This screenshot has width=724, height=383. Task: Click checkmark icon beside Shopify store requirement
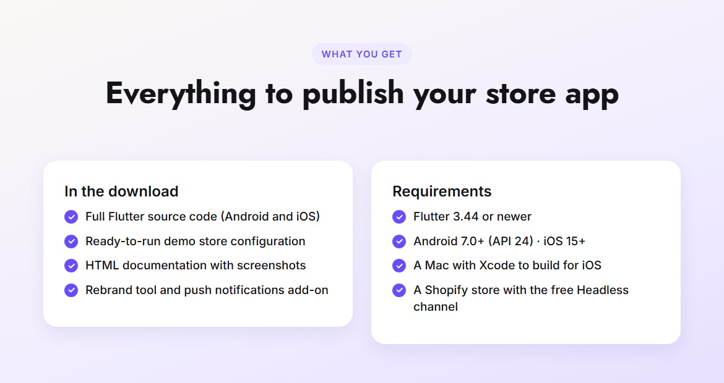[x=399, y=290]
